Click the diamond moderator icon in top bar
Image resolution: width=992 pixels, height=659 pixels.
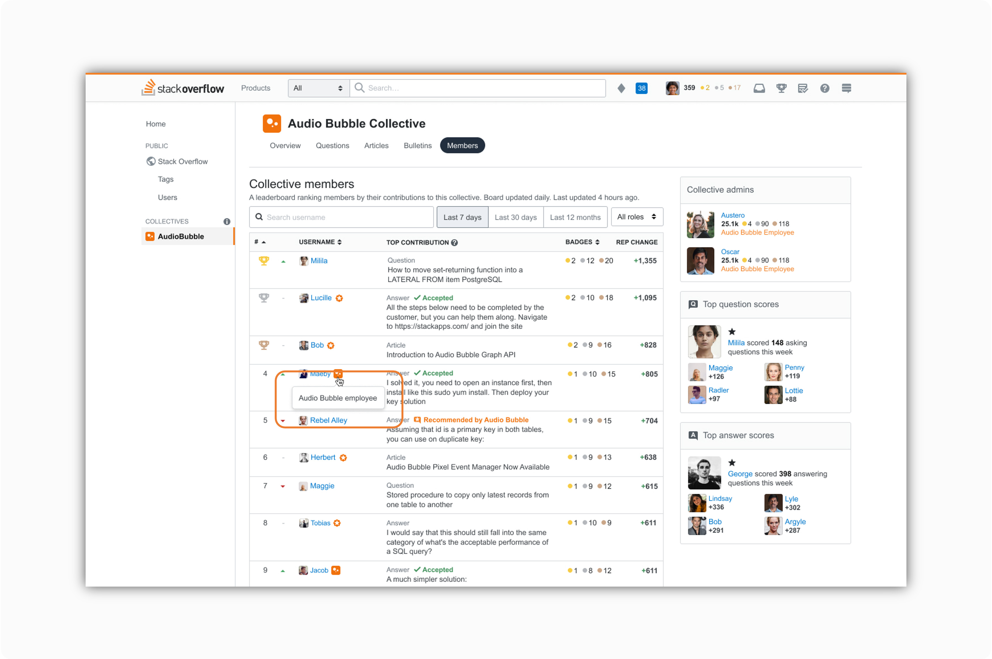point(621,88)
